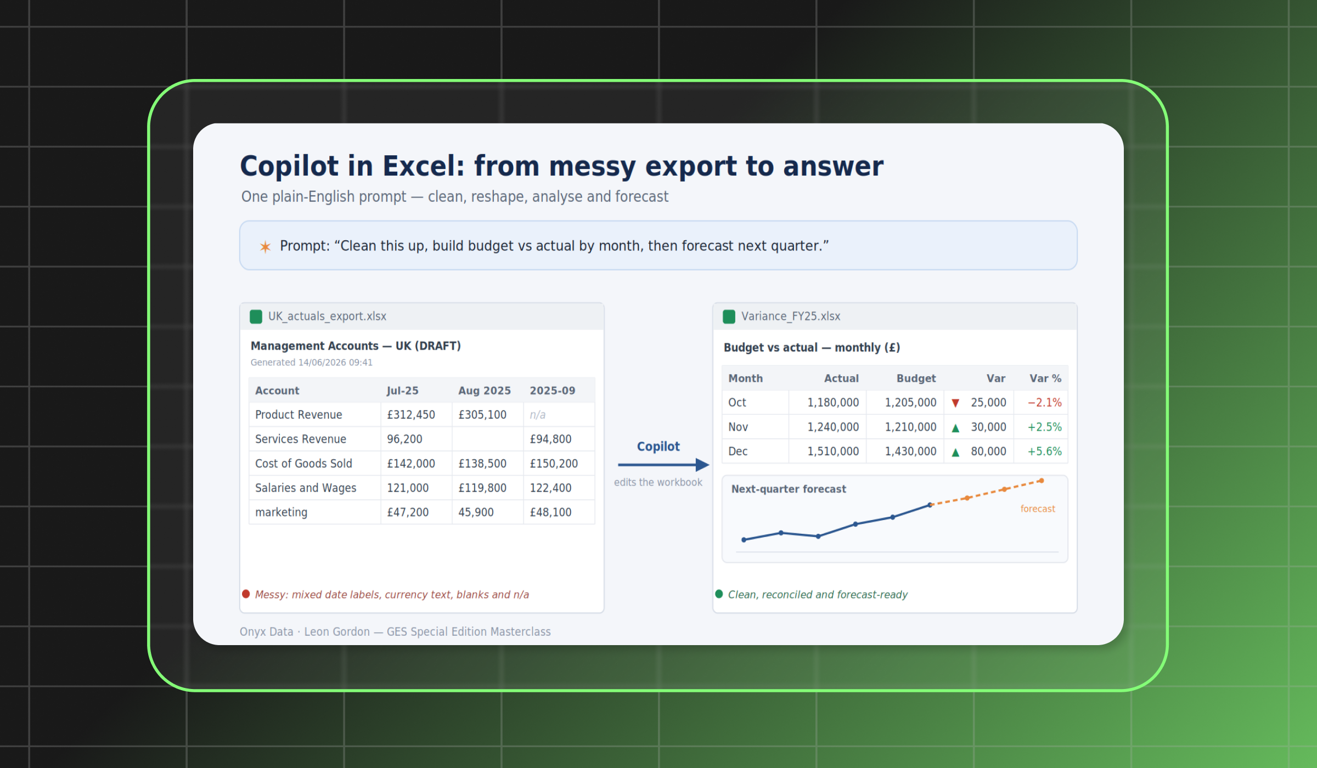Click the '£150,200' cell
1317x768 pixels.
point(559,464)
